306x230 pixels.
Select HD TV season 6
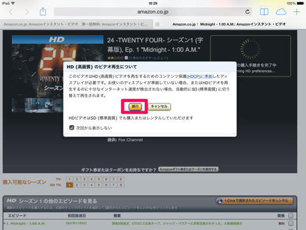[106, 185]
